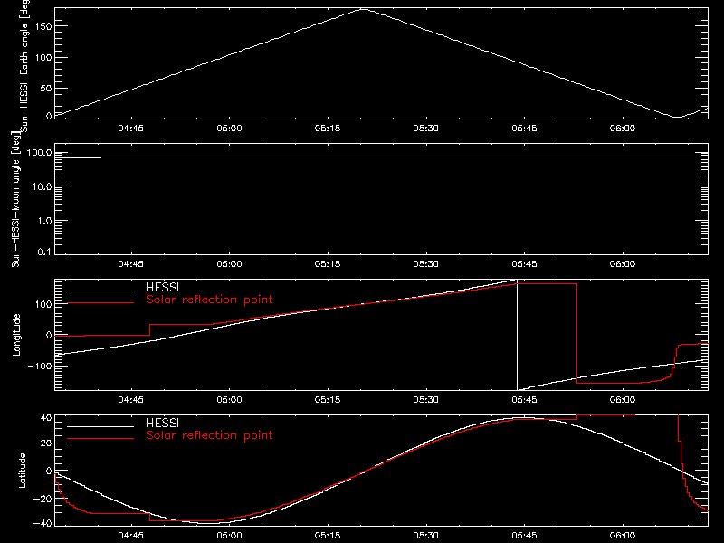This screenshot has width=724, height=543.
Task: Click 06:00 time label under Longitude plot
Action: (623, 400)
